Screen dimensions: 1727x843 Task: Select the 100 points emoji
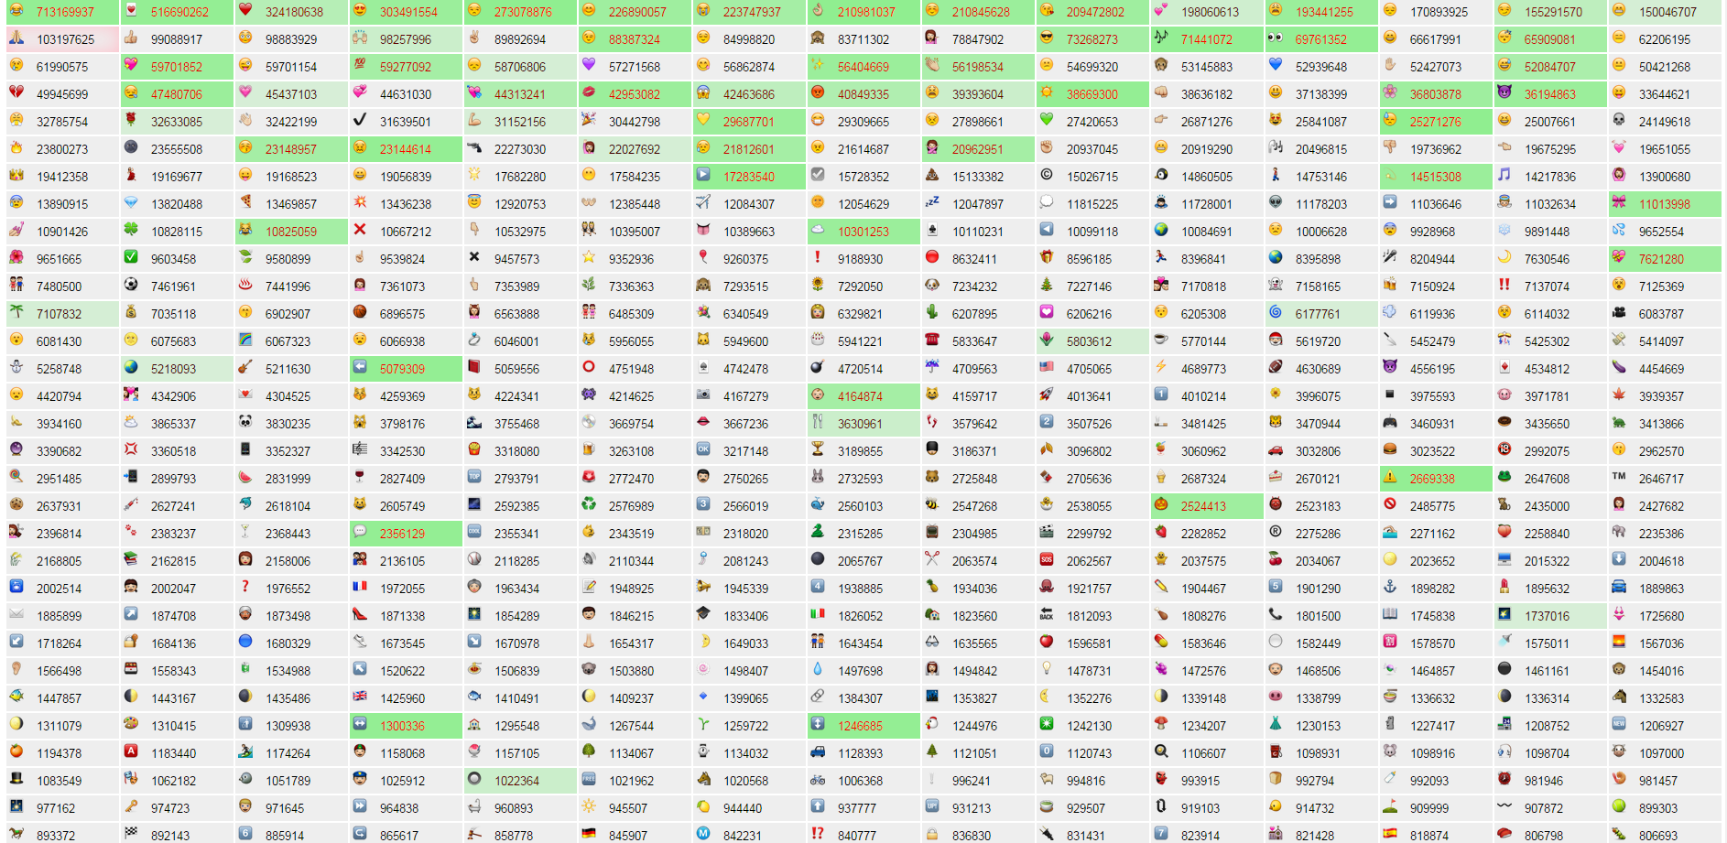[x=360, y=66]
